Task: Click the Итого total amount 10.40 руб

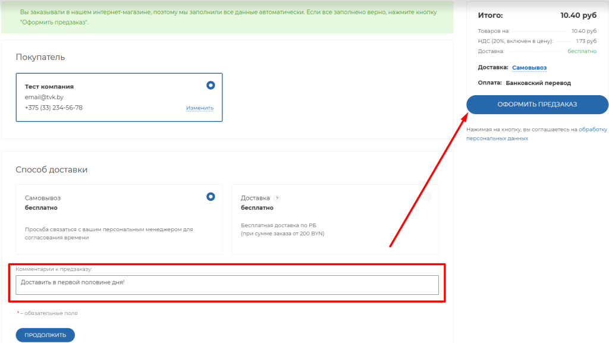Action: coord(578,15)
